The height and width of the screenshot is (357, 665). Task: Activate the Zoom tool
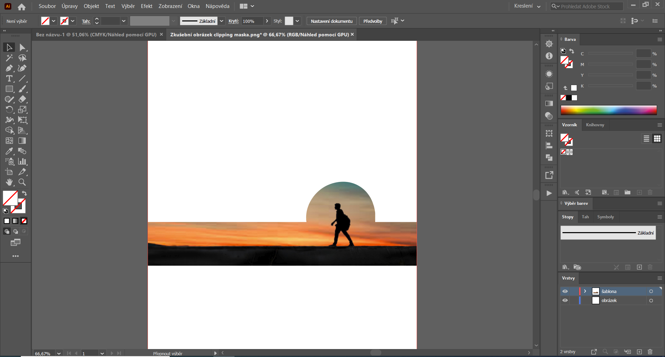coord(22,182)
